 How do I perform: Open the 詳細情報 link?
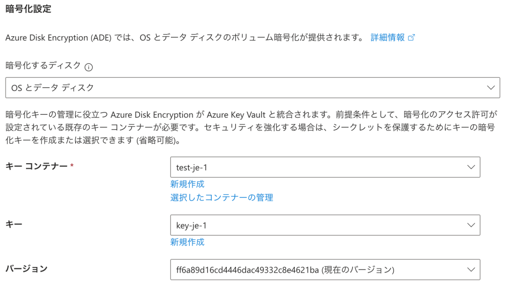[387, 37]
